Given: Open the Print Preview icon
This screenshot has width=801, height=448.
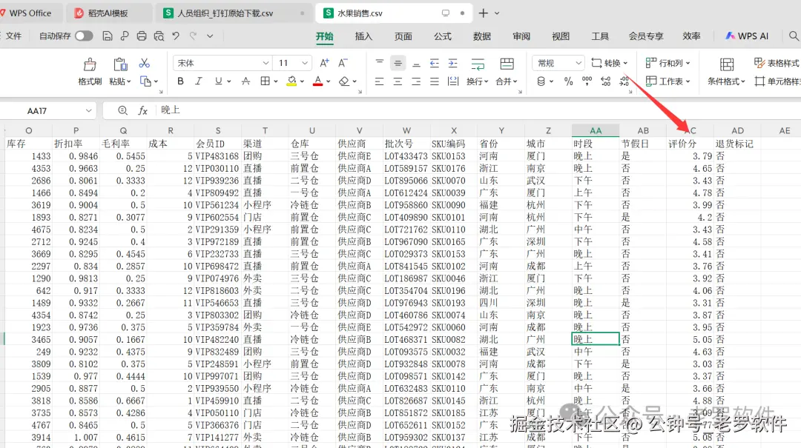Looking at the screenshot, I should (159, 36).
